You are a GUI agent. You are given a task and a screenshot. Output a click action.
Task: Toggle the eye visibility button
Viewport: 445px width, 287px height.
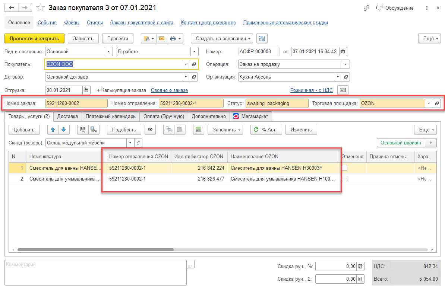150,130
